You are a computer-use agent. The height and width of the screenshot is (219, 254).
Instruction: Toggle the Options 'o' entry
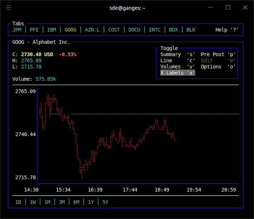point(218,67)
